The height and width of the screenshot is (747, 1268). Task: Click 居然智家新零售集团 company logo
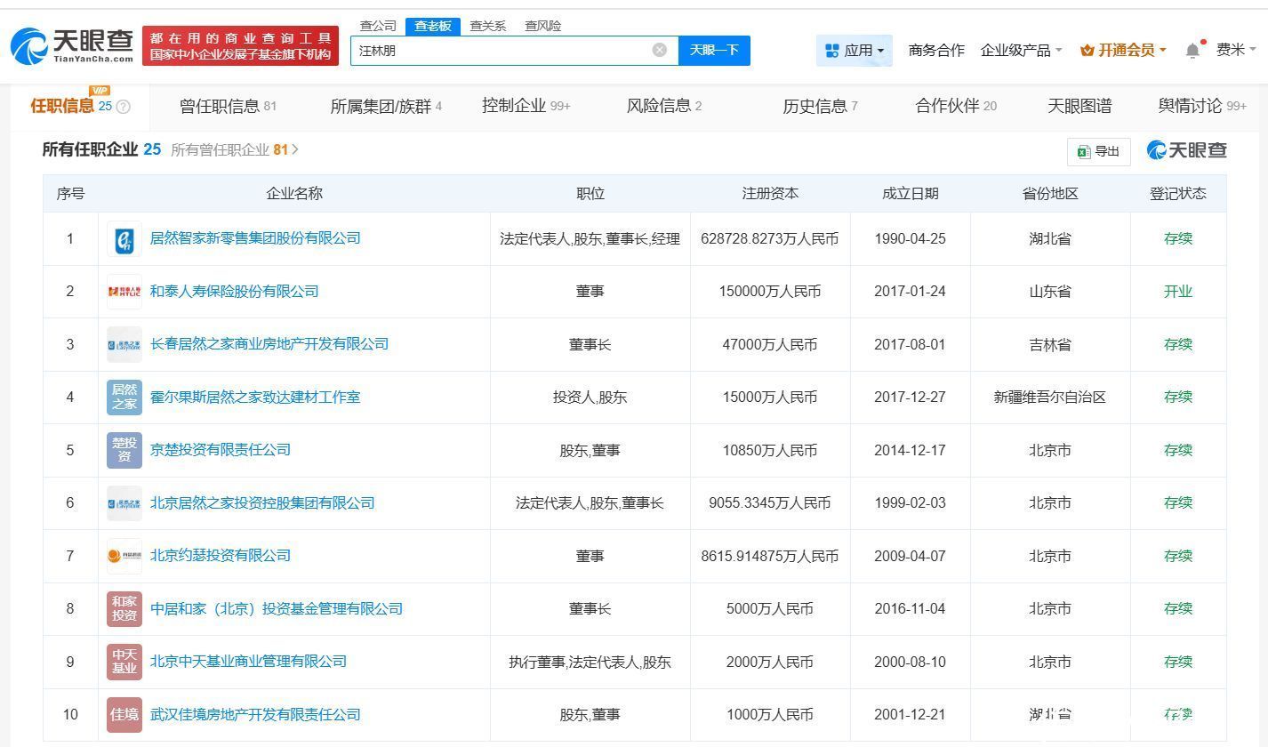pyautogui.click(x=124, y=239)
